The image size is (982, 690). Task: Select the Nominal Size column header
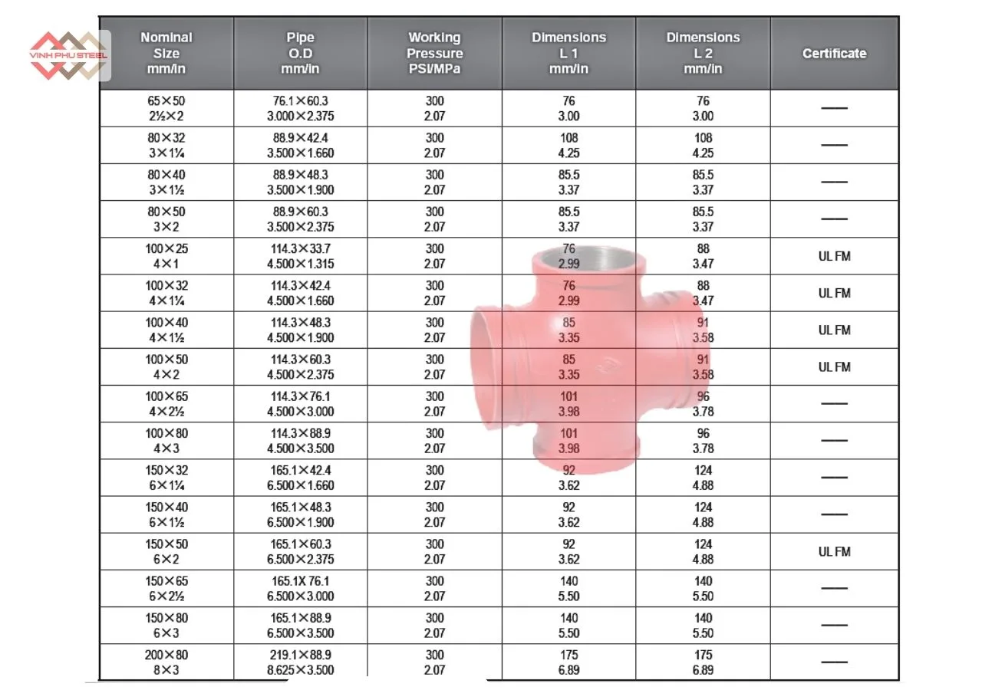pos(166,53)
